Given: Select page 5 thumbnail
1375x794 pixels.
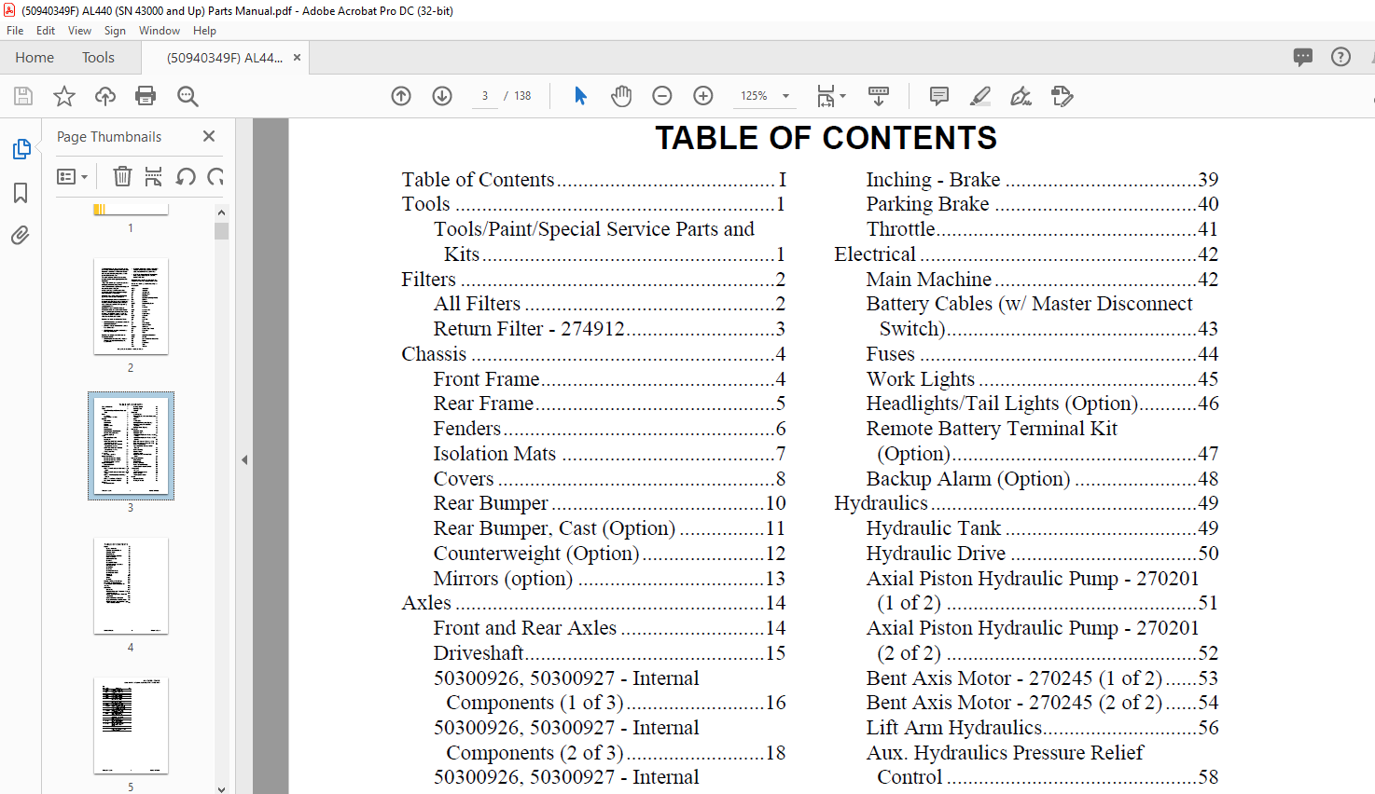Looking at the screenshot, I should click(131, 726).
